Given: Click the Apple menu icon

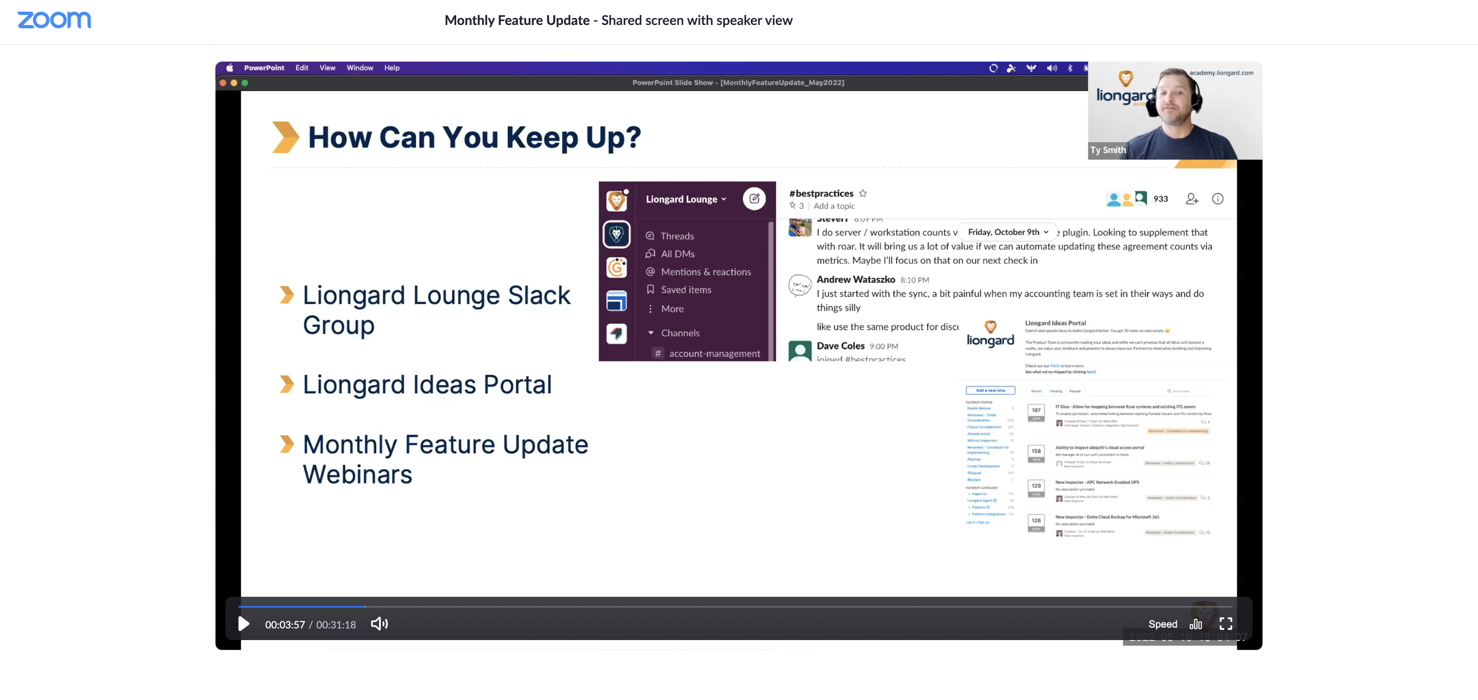Looking at the screenshot, I should click(230, 68).
